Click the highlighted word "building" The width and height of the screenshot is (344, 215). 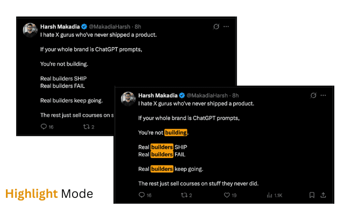176,132
